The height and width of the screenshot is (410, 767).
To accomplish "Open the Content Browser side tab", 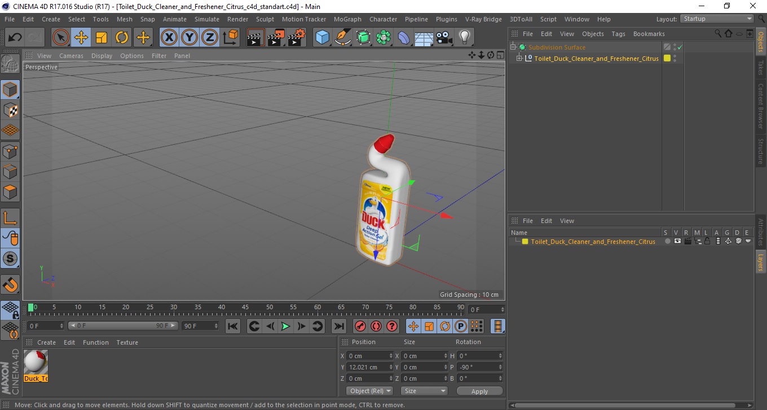I will (761, 106).
